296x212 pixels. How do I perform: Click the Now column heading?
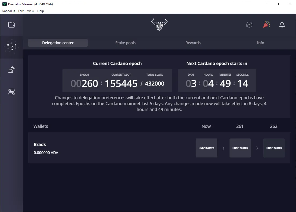[x=206, y=126]
